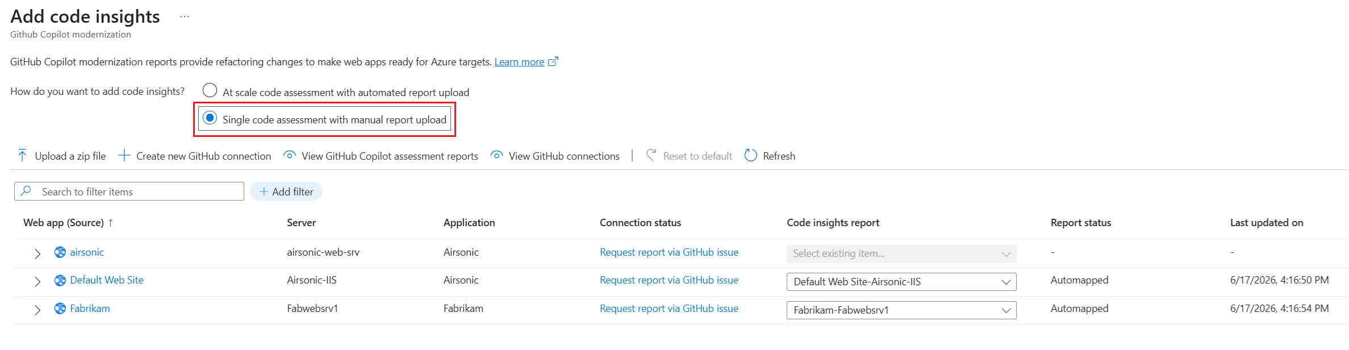
Task: Click the Upload a zip file arrow icon
Action: [x=22, y=156]
